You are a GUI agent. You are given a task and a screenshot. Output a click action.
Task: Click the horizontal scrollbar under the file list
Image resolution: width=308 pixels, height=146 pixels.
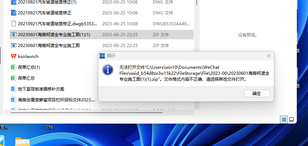[87, 113]
